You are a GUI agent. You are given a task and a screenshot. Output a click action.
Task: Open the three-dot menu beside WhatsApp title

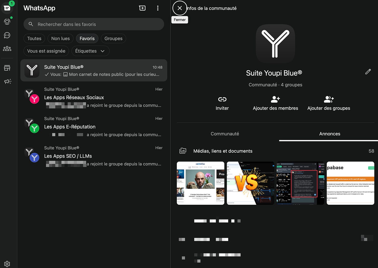pyautogui.click(x=158, y=8)
